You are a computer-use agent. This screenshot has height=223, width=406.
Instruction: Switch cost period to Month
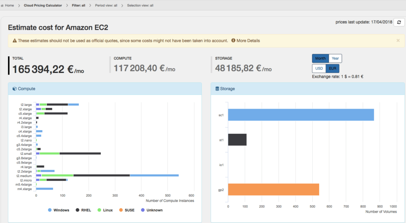point(320,58)
